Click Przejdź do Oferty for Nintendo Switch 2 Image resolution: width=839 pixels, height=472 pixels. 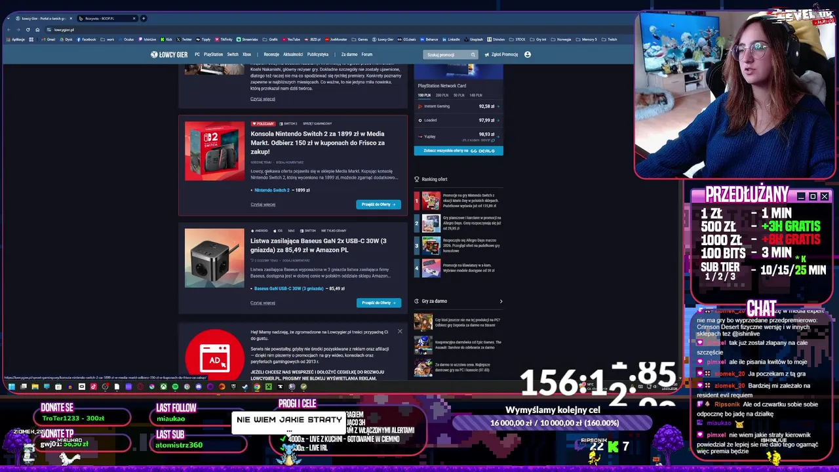[x=378, y=205]
